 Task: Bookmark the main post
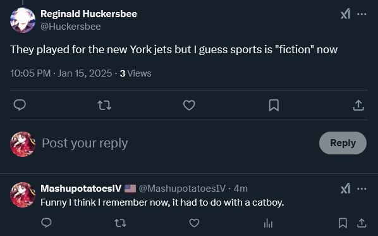coord(274,105)
